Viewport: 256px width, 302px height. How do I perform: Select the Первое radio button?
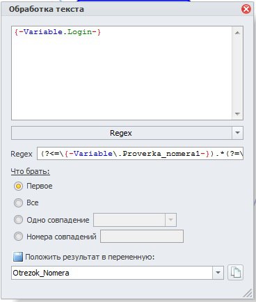click(x=18, y=186)
